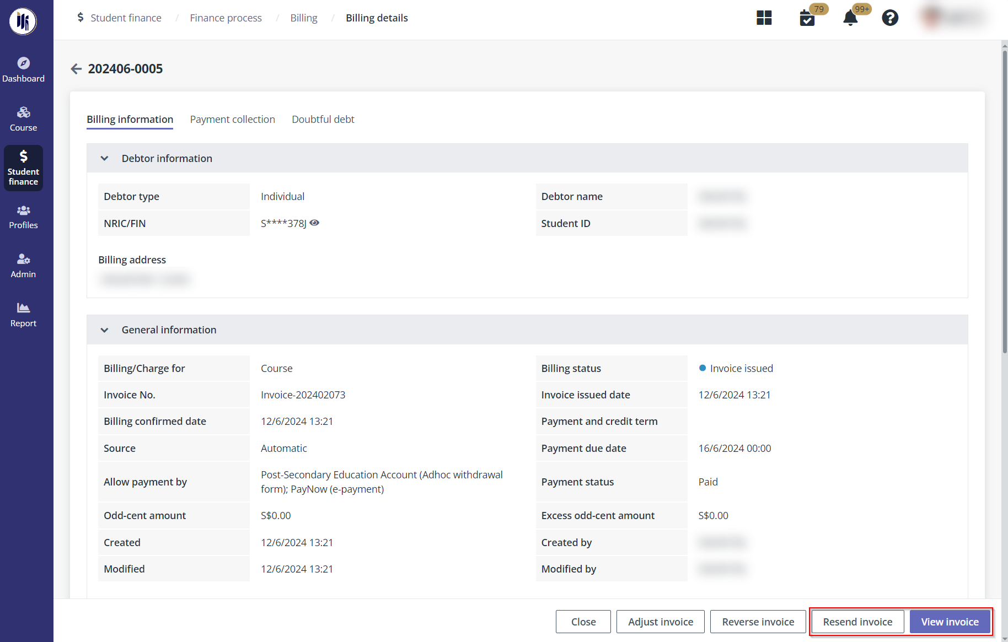Click the invoice number Invoice-202402073
Screen dimensions: 1008x642
[303, 395]
